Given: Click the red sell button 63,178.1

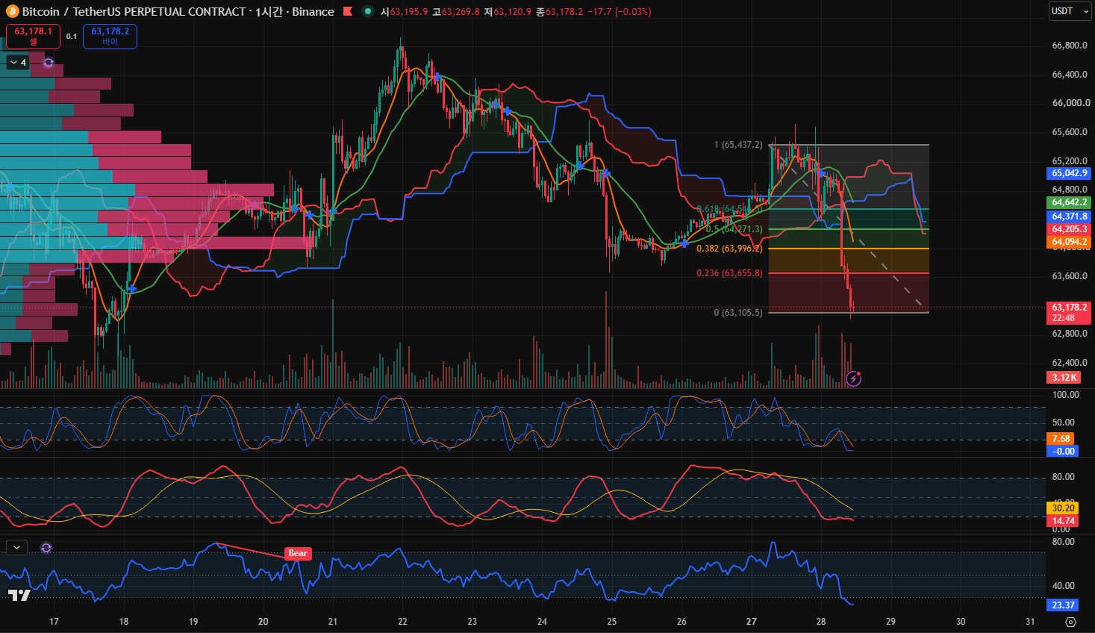Looking at the screenshot, I should (33, 36).
